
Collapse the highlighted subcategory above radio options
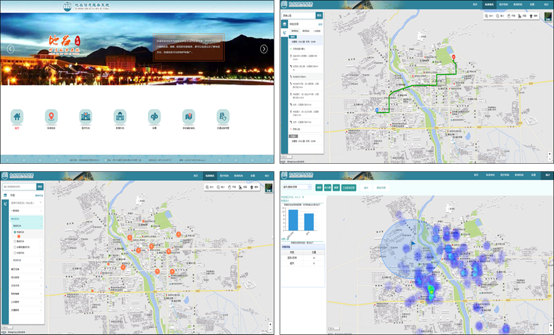[28, 226]
